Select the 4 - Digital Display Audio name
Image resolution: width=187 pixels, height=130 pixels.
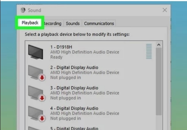tap(74, 108)
